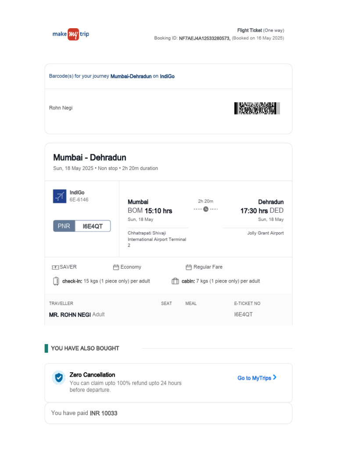The image size is (337, 450).
Task: Click the PNR label badge
Action: [64, 226]
